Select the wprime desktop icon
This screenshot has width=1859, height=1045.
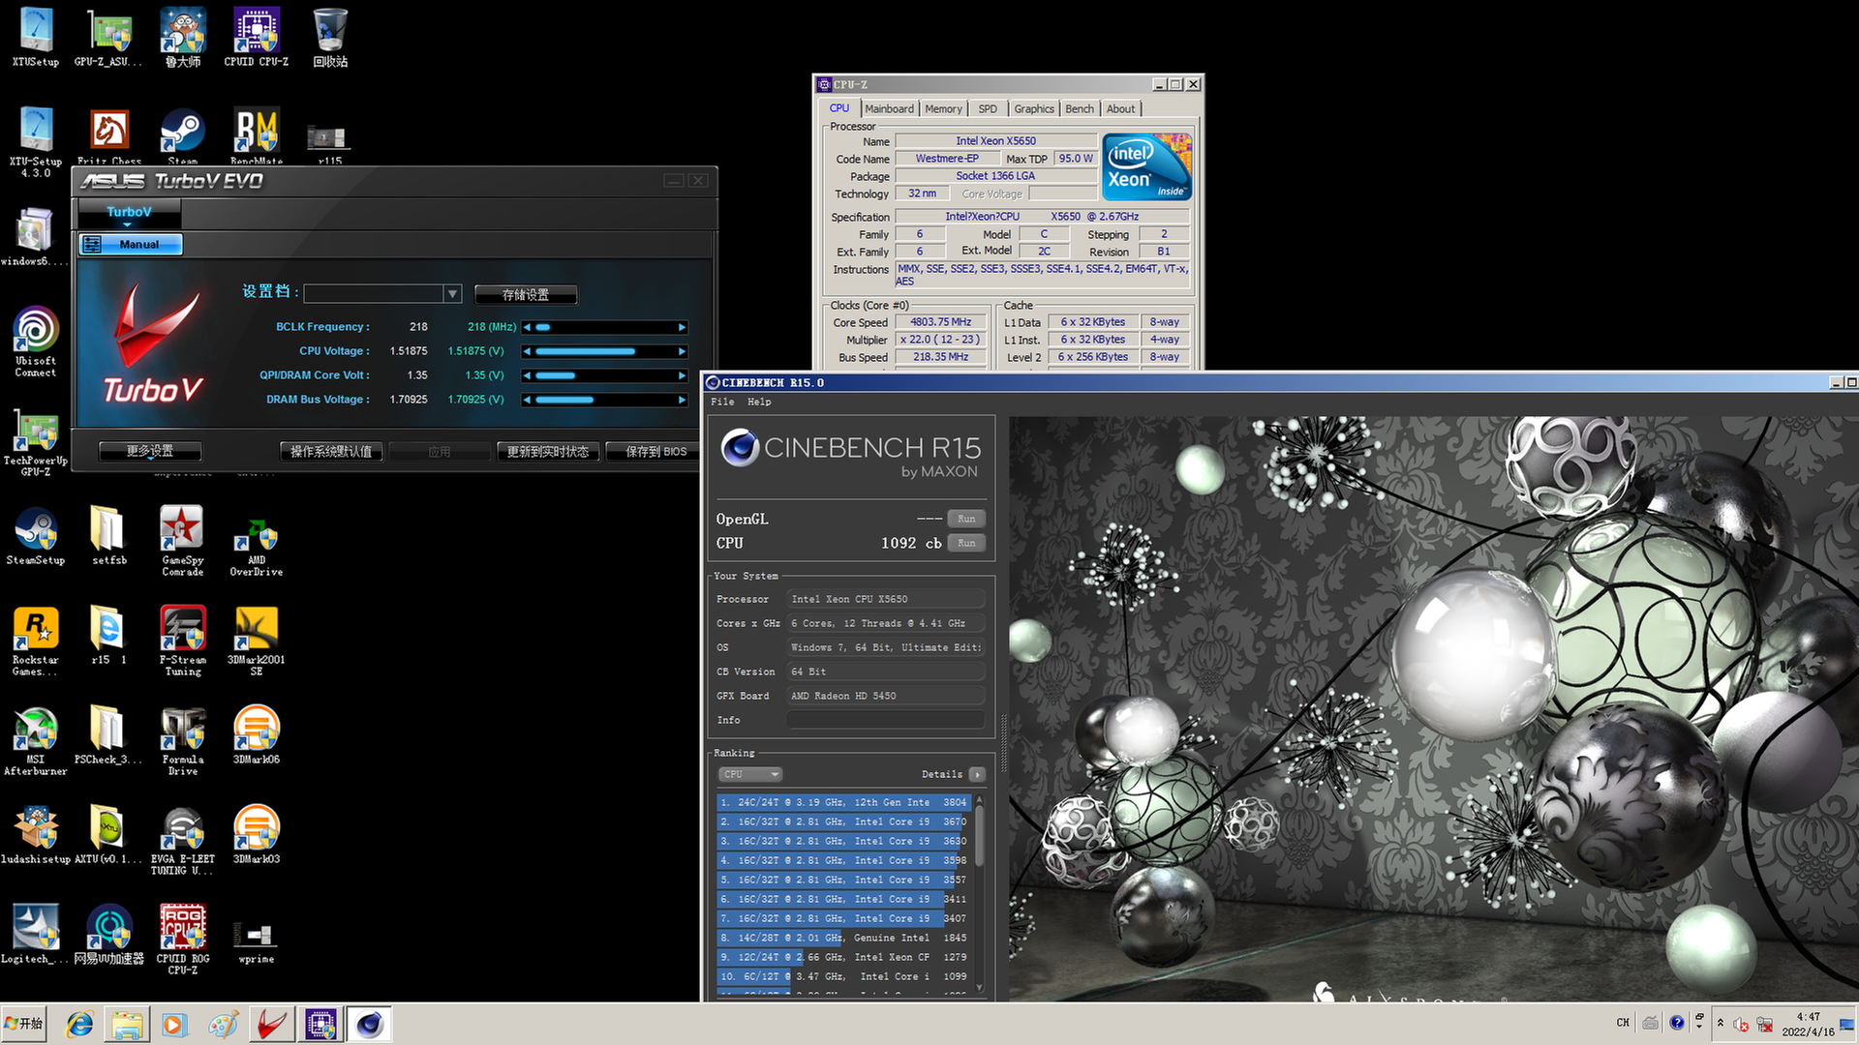pyautogui.click(x=257, y=940)
